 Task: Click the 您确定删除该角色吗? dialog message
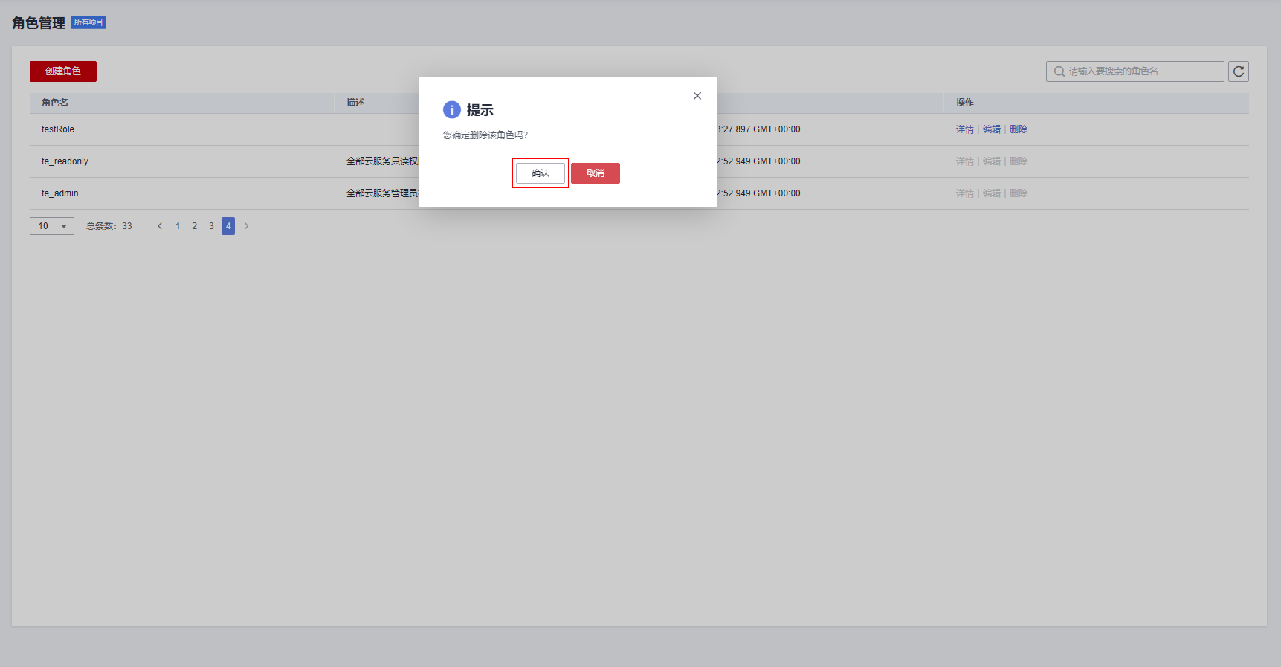click(485, 135)
